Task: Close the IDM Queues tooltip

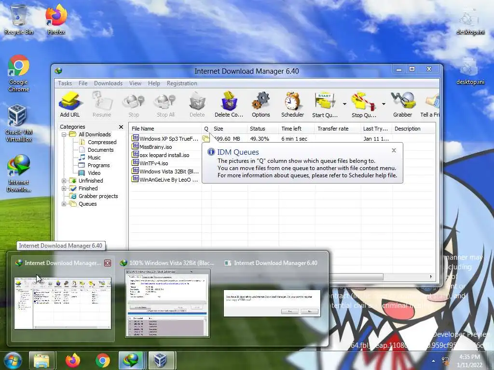Action: tap(394, 150)
